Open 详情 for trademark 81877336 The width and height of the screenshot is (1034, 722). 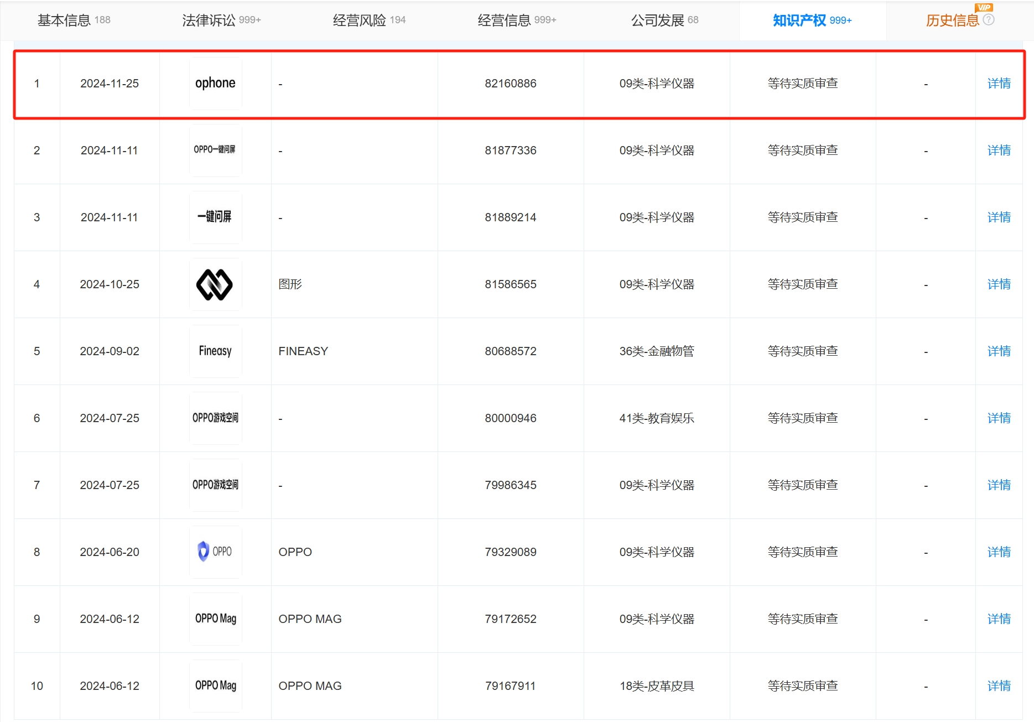tap(999, 150)
